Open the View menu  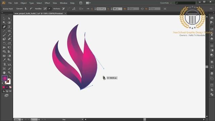coord(55,3)
